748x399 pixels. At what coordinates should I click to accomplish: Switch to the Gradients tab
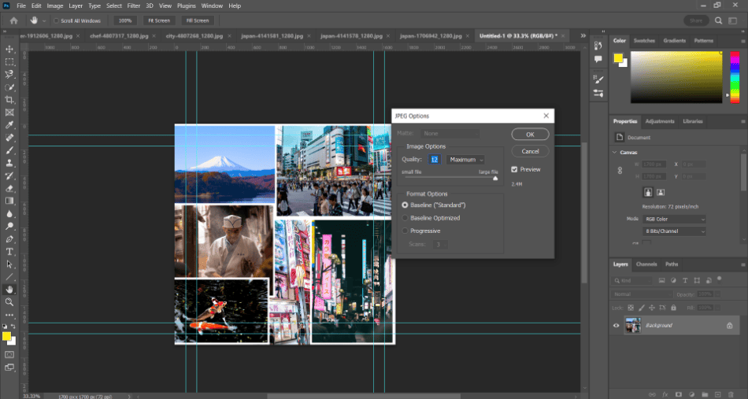click(x=675, y=40)
